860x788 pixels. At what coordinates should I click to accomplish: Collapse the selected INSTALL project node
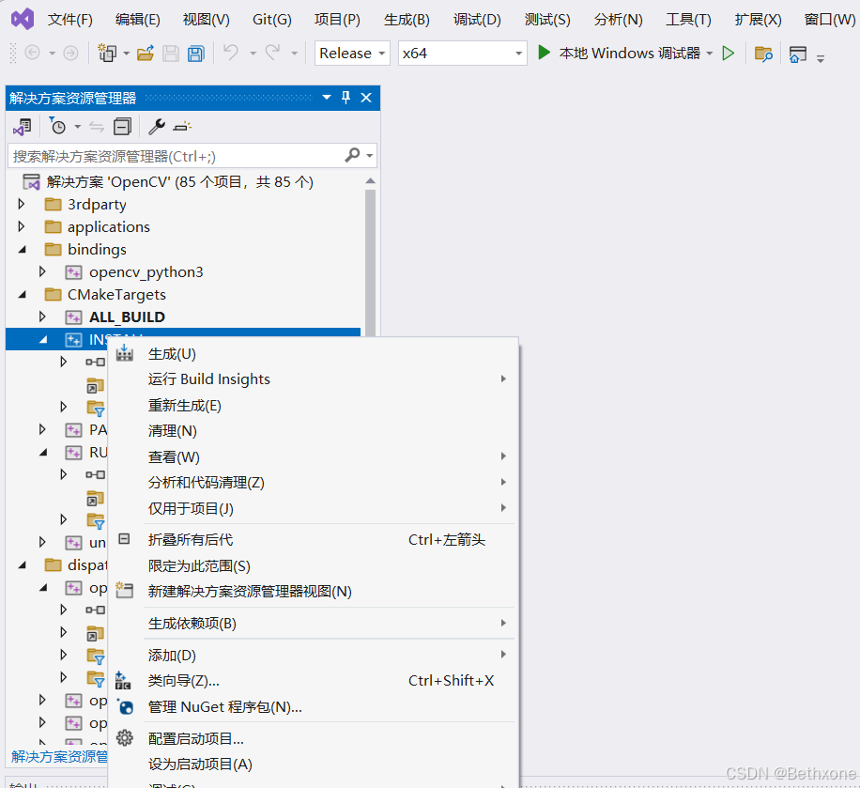pos(43,340)
